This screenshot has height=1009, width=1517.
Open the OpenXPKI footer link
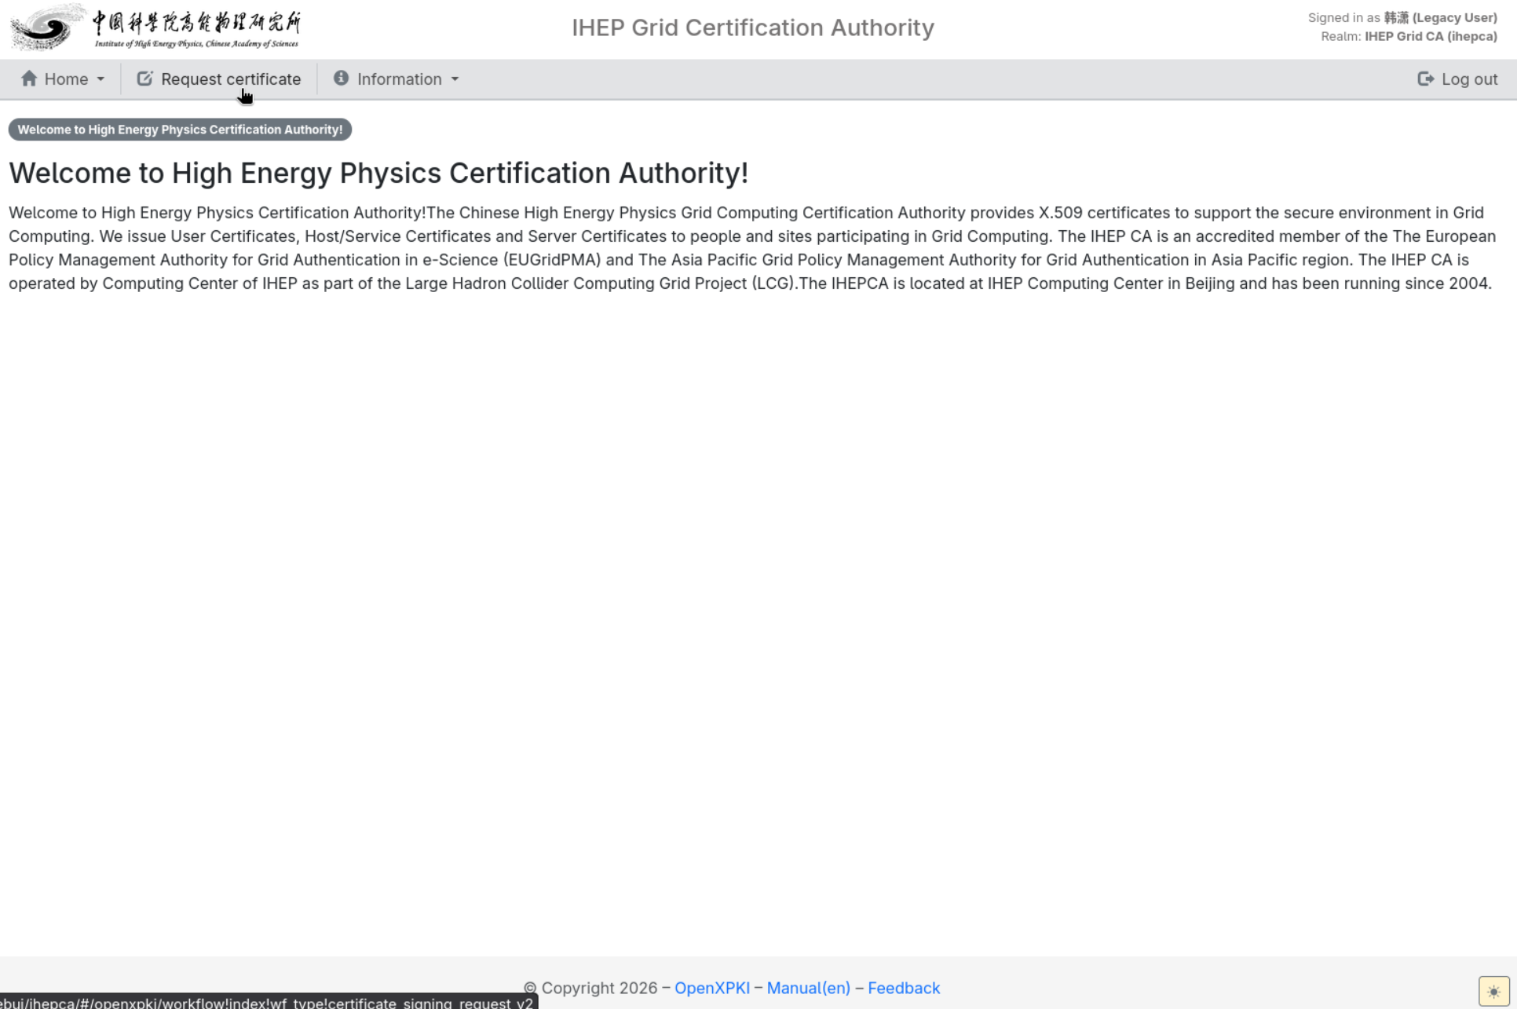tap(711, 988)
